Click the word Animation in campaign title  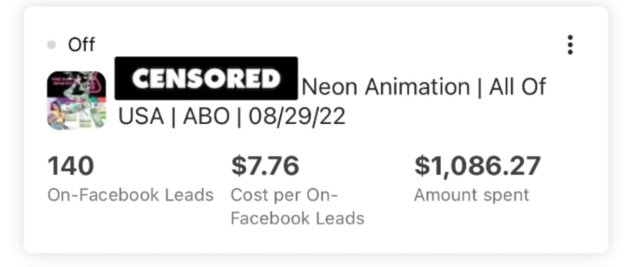coord(418,88)
